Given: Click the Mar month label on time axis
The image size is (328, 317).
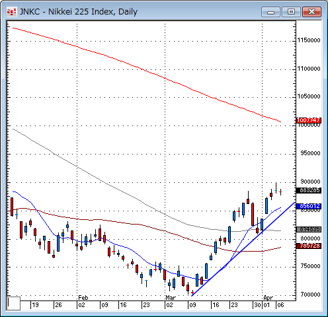Looking at the screenshot, I should [x=171, y=298].
